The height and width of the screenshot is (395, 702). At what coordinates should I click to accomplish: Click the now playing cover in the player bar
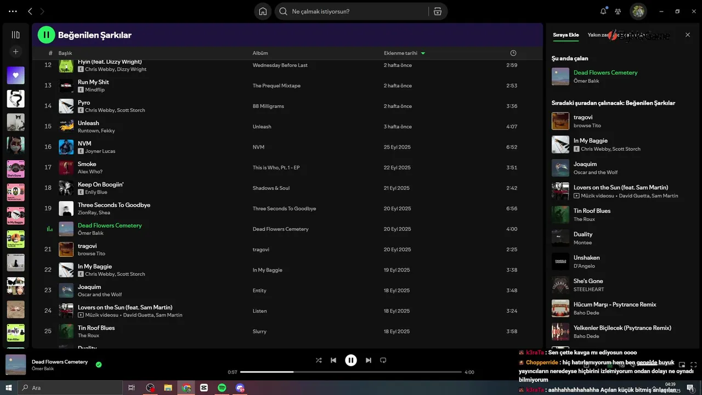click(x=15, y=365)
